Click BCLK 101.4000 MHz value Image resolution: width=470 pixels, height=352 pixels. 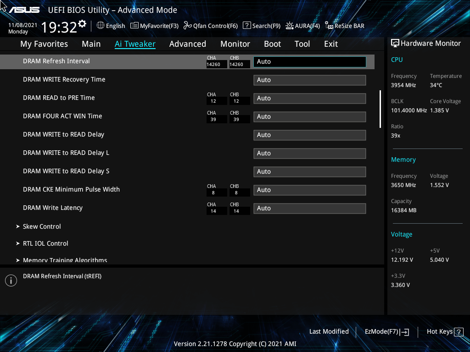(x=409, y=110)
